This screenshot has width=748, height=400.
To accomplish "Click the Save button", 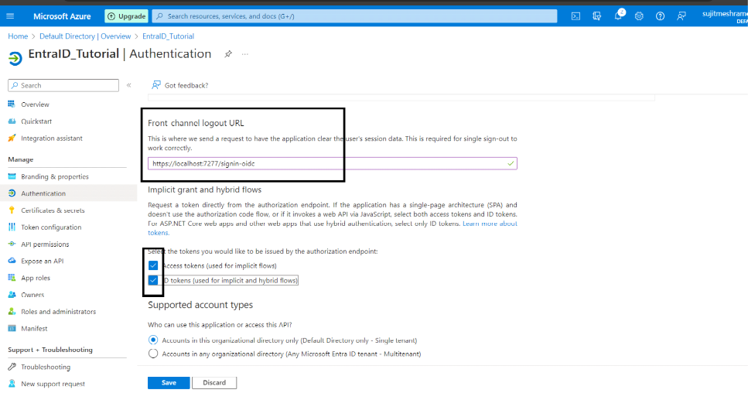I will pos(169,382).
